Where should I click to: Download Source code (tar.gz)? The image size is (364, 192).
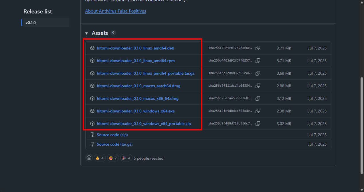click(114, 144)
